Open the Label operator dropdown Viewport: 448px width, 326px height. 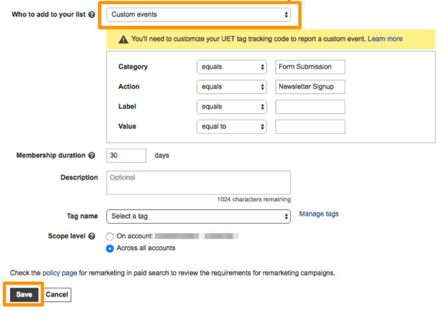232,106
